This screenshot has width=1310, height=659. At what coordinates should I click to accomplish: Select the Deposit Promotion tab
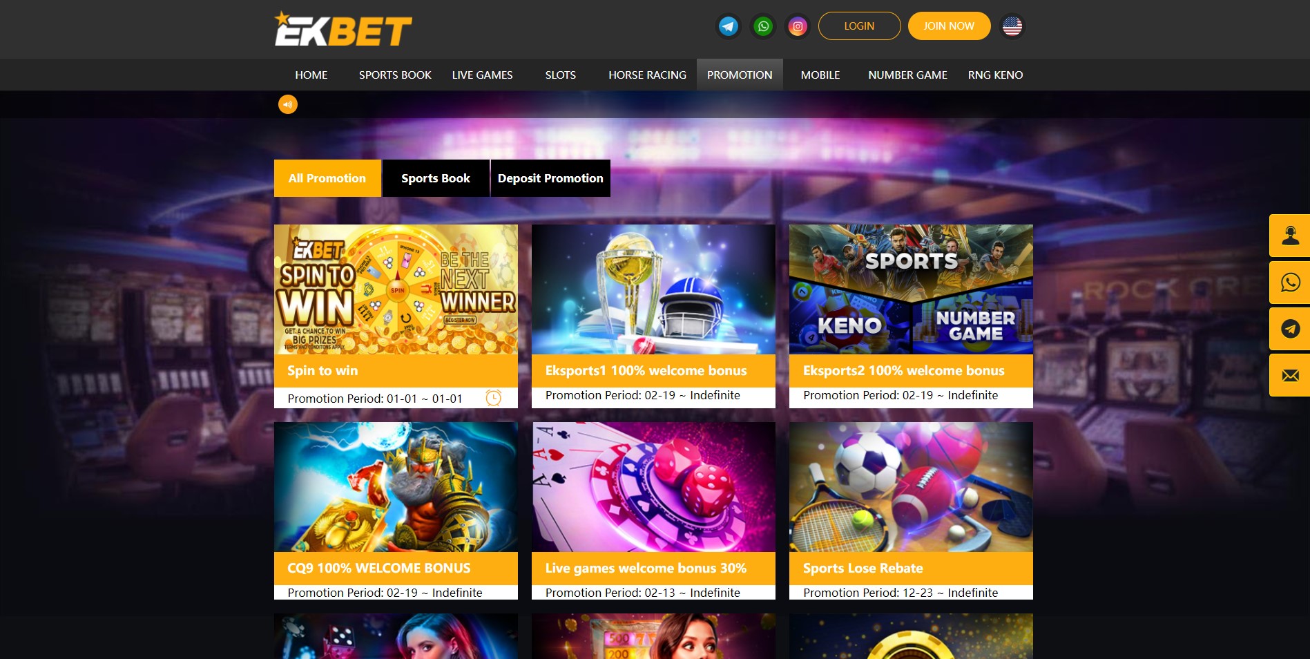pyautogui.click(x=550, y=178)
